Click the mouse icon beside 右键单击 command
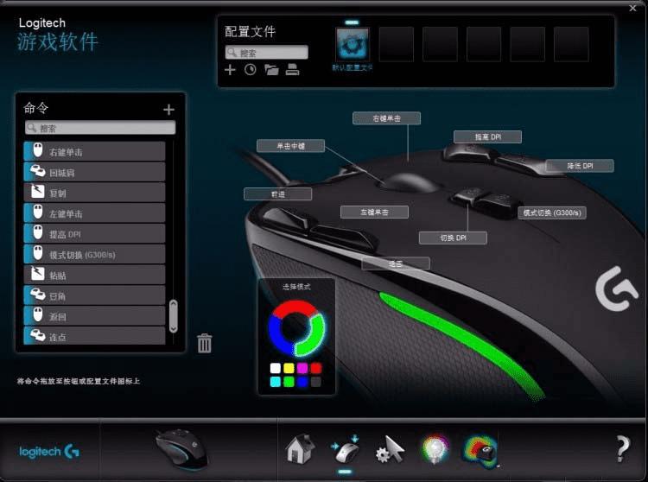This screenshot has width=648, height=482. point(38,151)
